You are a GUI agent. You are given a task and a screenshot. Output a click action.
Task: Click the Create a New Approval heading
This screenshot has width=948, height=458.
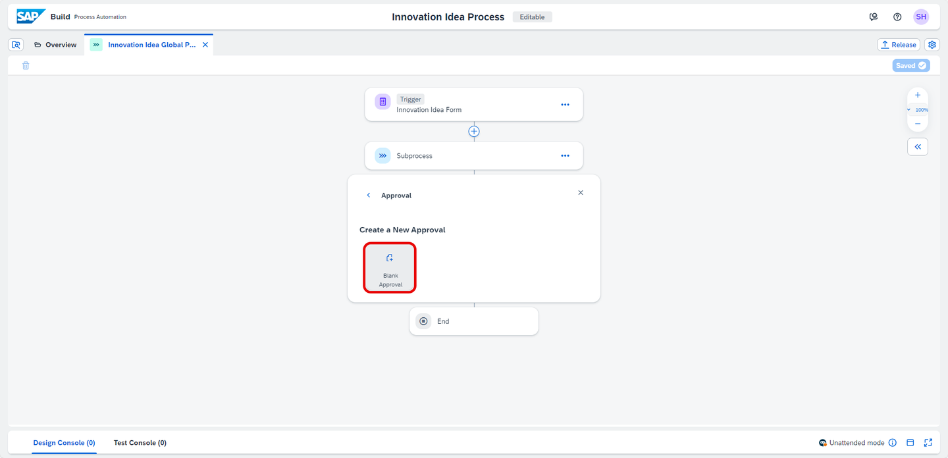tap(402, 230)
